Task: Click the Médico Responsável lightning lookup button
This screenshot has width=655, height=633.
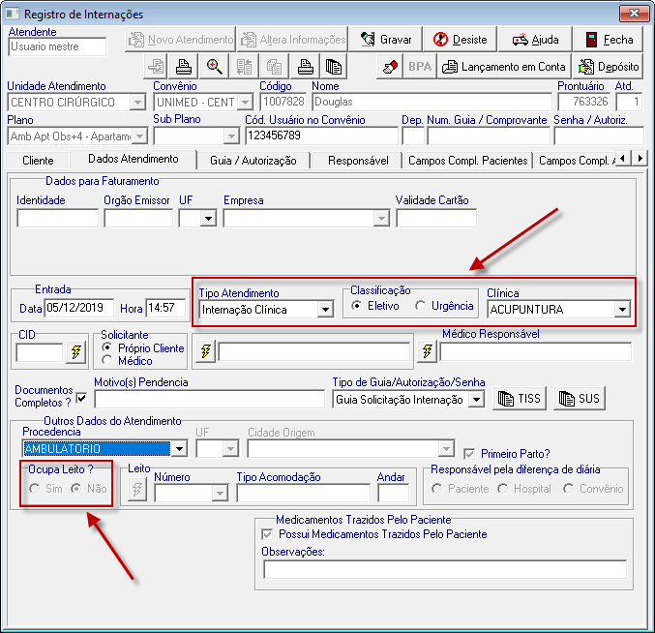Action: pos(427,351)
